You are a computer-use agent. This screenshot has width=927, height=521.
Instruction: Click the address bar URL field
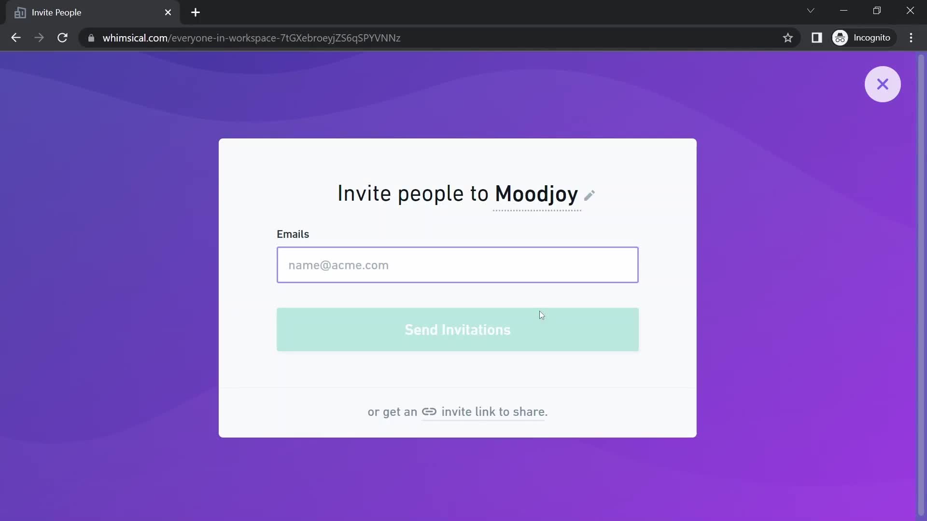coord(252,38)
